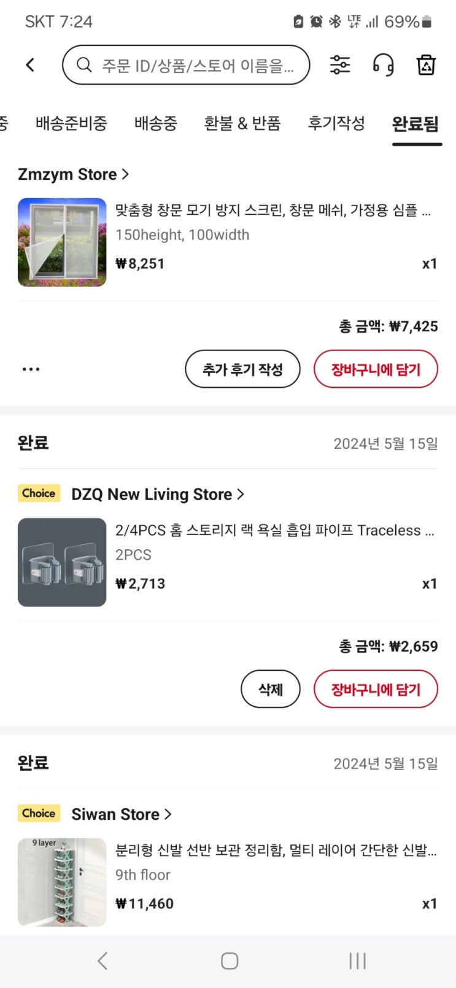The height and width of the screenshot is (988, 456).
Task: Open DZQ New Living Store page
Action: coord(158,494)
